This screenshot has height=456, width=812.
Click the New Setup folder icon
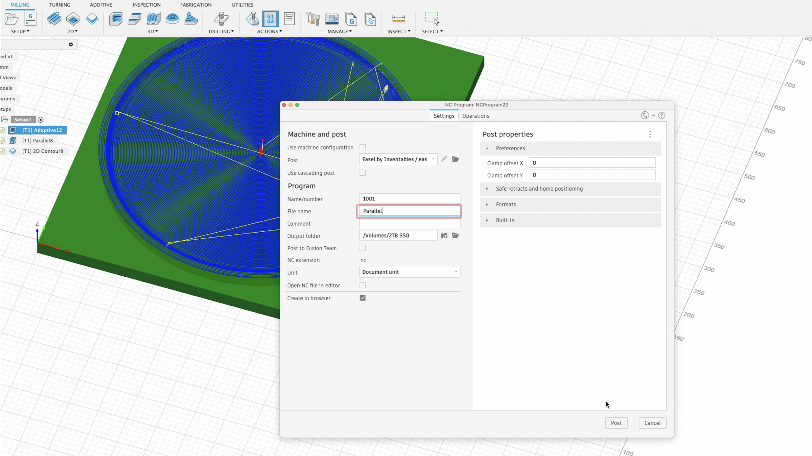12,19
